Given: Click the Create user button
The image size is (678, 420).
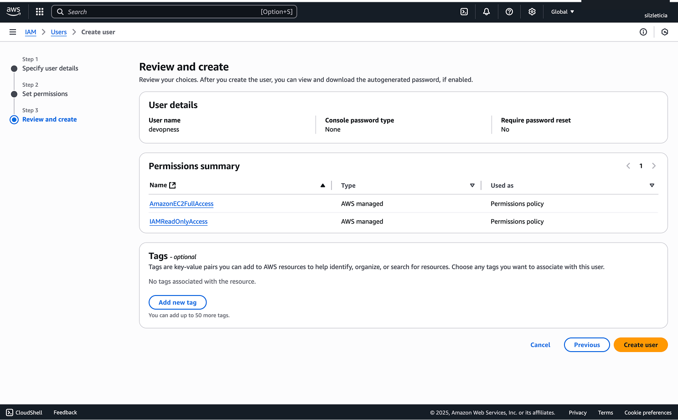Looking at the screenshot, I should tap(641, 345).
